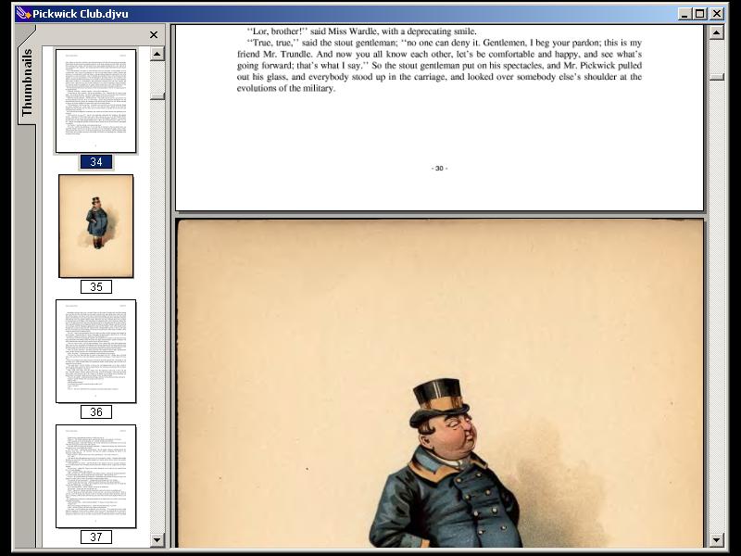The height and width of the screenshot is (556, 741).
Task: Minimize the Pickwick Club.djvu window
Action: 684,14
